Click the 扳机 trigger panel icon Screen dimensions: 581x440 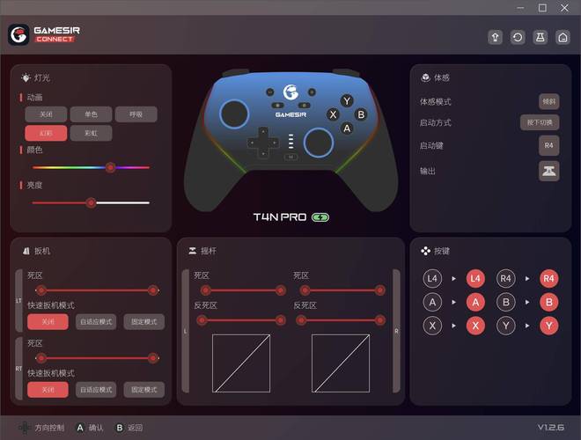pos(26,251)
